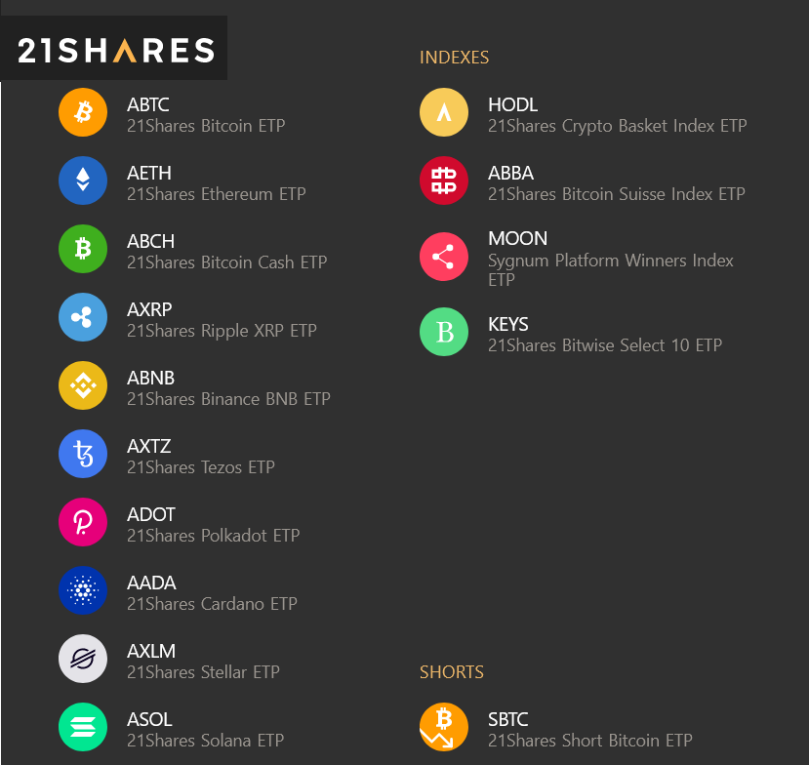Screen dimensions: 809x765
Task: Select the green Solana ASOL icon
Action: (83, 727)
